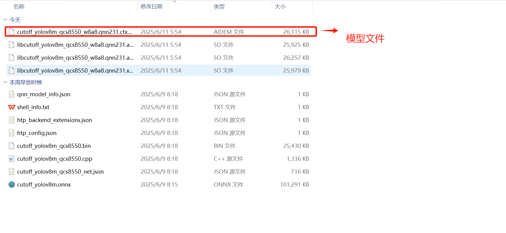Select the qnn_model_info.json file name
The image size is (506, 233).
click(x=44, y=94)
